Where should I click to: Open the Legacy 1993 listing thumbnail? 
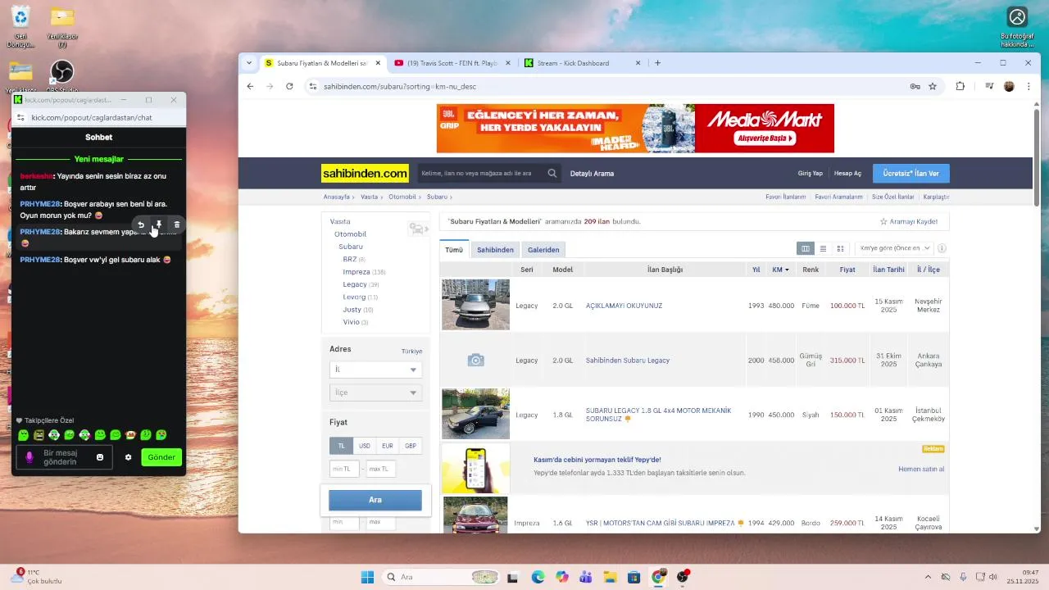(475, 305)
